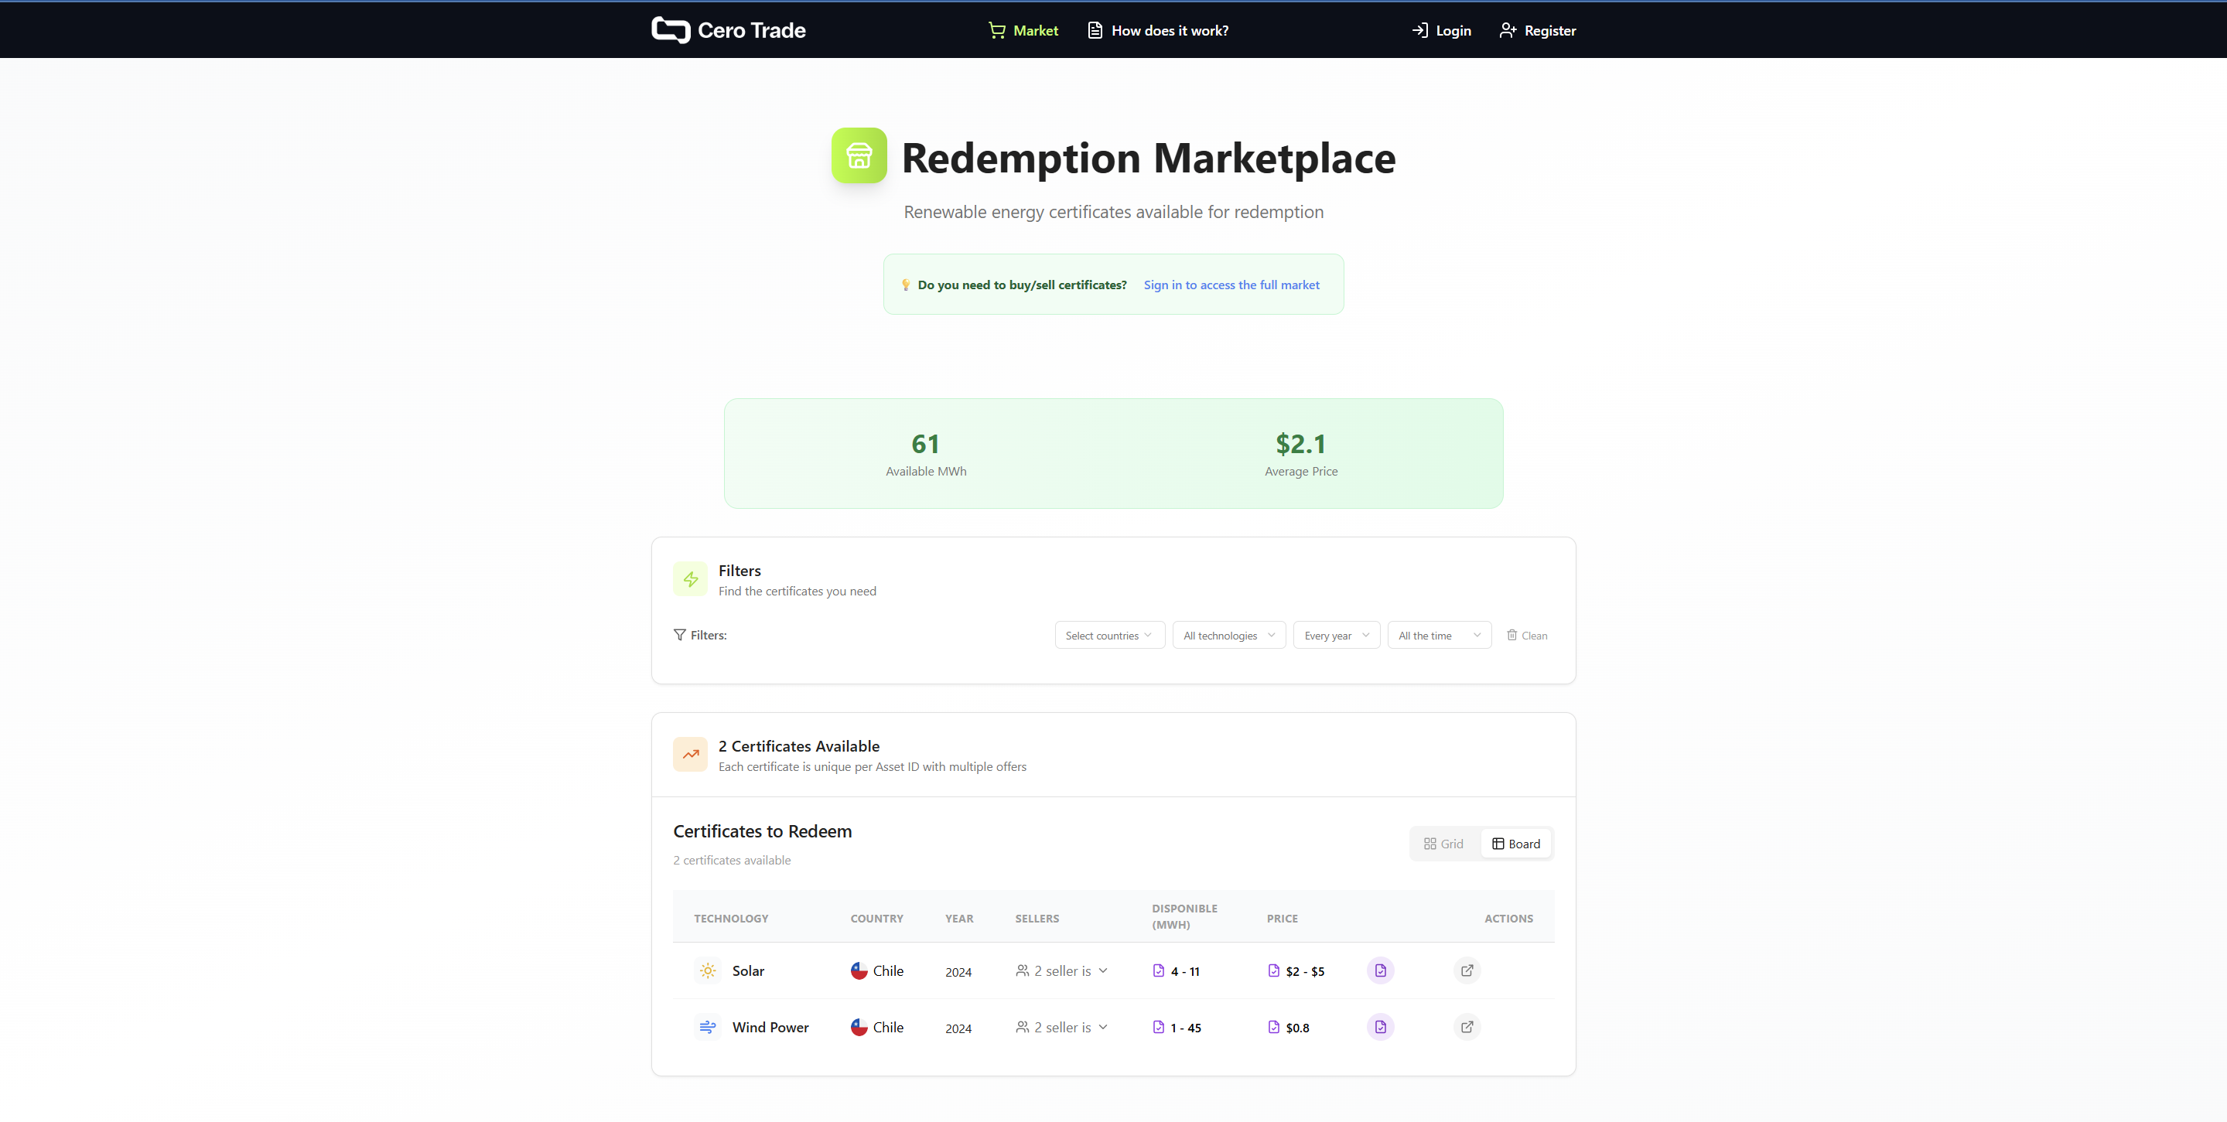Click the document icon on the Wind Power row
This screenshot has height=1122, width=2227.
(1380, 1027)
